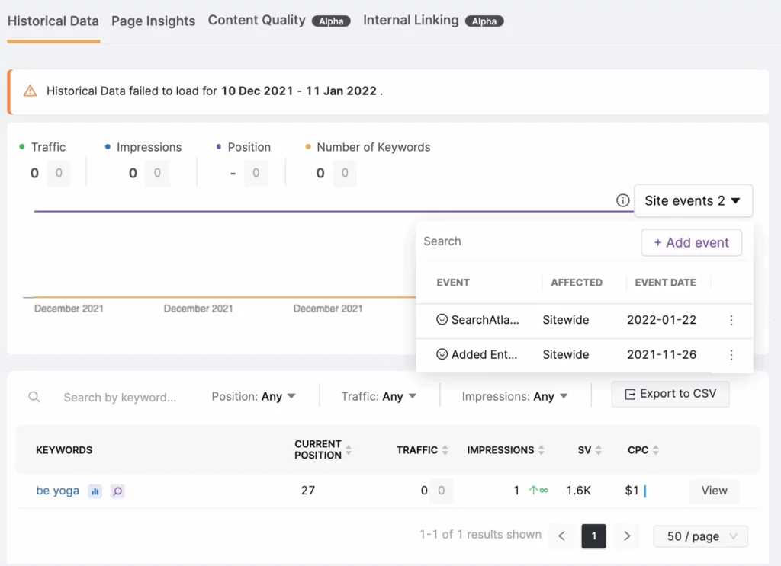Go to next results page arrow
Viewport: 781px width, 566px height.
(627, 536)
